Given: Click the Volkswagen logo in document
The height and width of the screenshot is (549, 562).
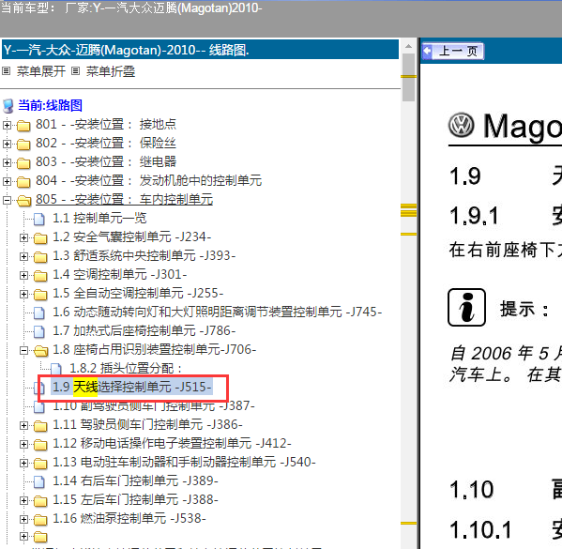Looking at the screenshot, I should click(462, 125).
